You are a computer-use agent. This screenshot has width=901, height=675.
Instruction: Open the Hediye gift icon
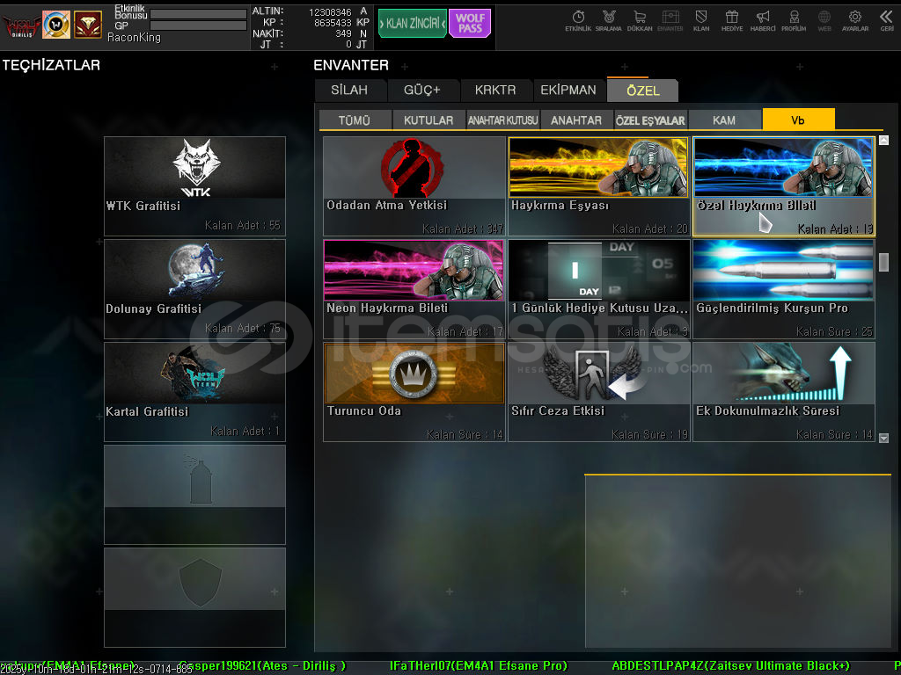[731, 21]
